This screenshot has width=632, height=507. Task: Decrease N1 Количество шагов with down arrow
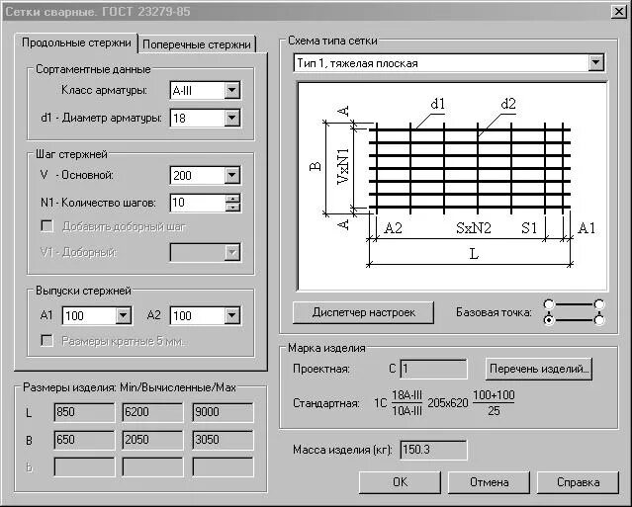pos(232,207)
